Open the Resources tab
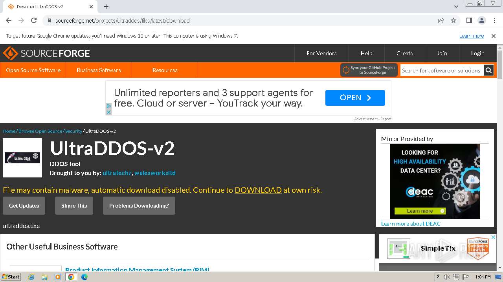 click(x=165, y=70)
